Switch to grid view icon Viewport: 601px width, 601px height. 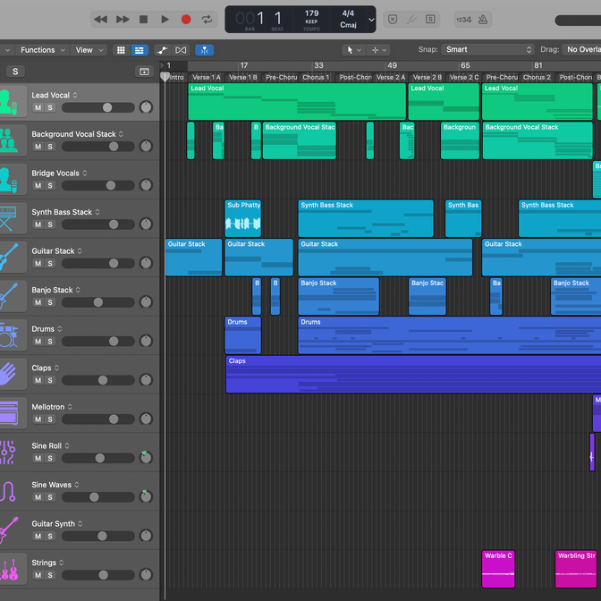[121, 50]
